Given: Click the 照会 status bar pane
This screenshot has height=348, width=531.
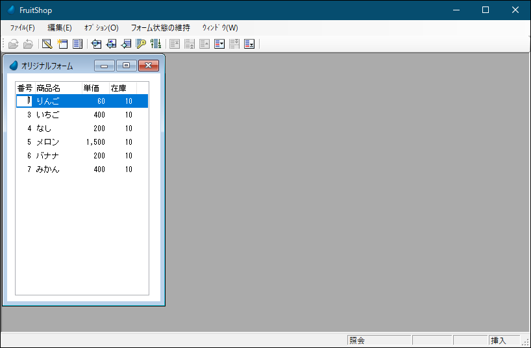Looking at the screenshot, I should click(379, 340).
